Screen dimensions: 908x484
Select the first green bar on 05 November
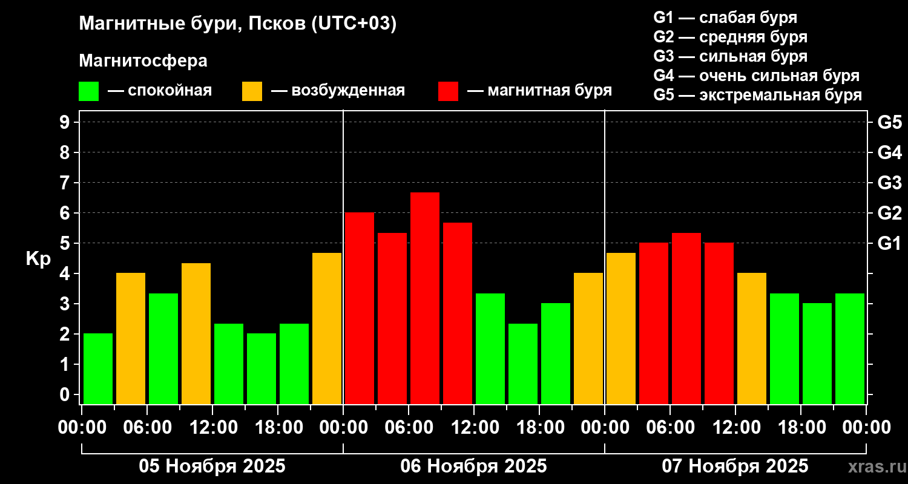(x=98, y=368)
